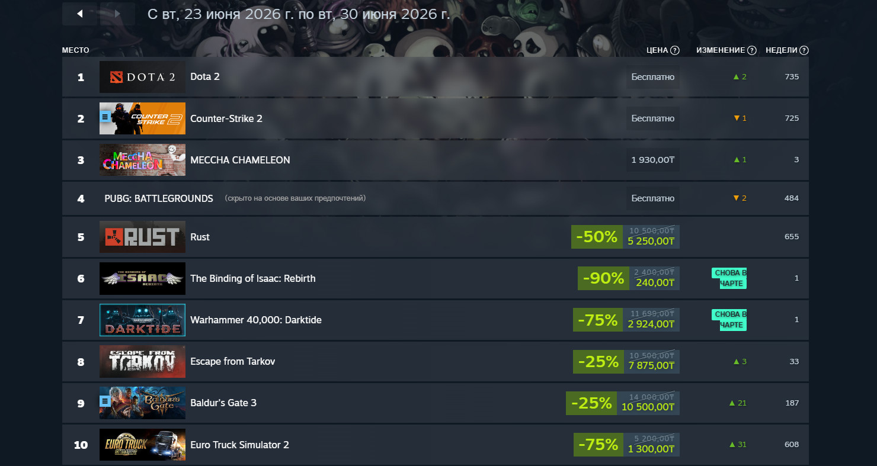
Task: Go to the previous week with the left arrow
Action: coord(80,14)
